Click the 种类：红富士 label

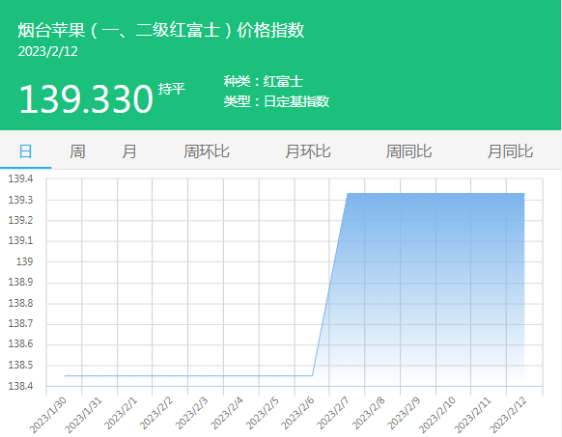[264, 81]
